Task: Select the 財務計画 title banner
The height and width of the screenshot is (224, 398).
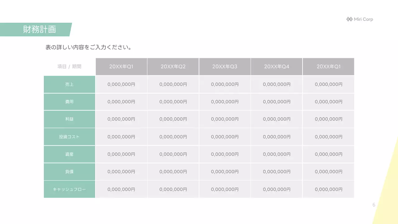Action: [x=39, y=30]
